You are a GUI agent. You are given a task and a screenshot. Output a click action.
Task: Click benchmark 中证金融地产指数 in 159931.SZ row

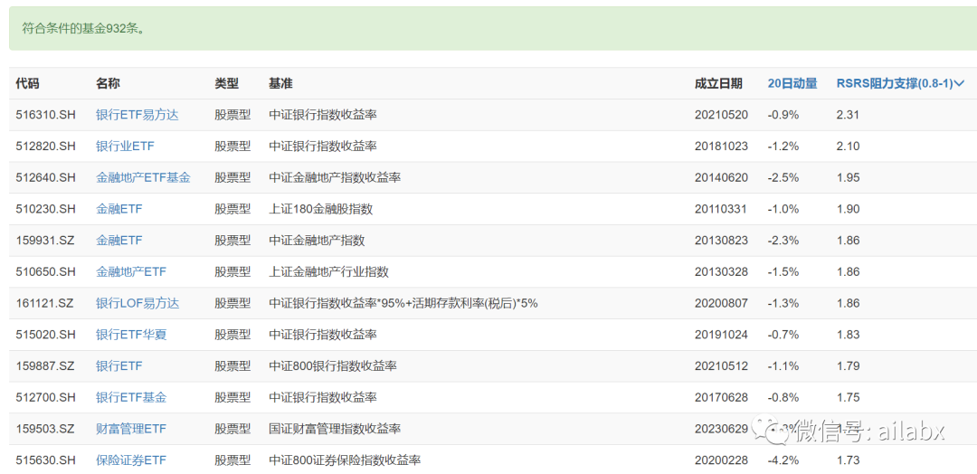pos(318,241)
